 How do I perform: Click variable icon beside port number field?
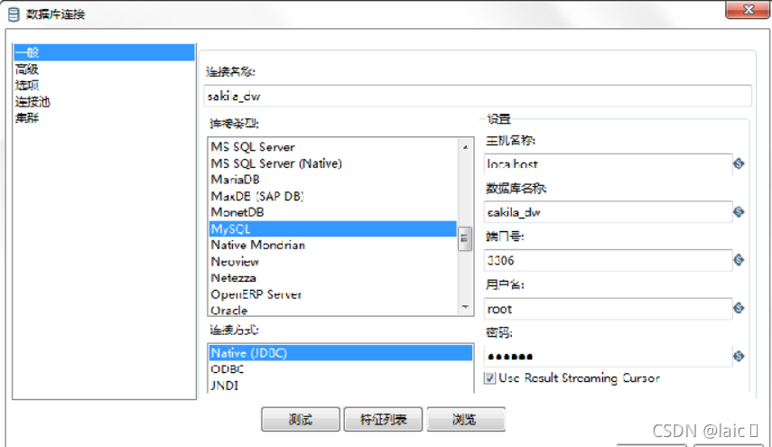tap(739, 259)
